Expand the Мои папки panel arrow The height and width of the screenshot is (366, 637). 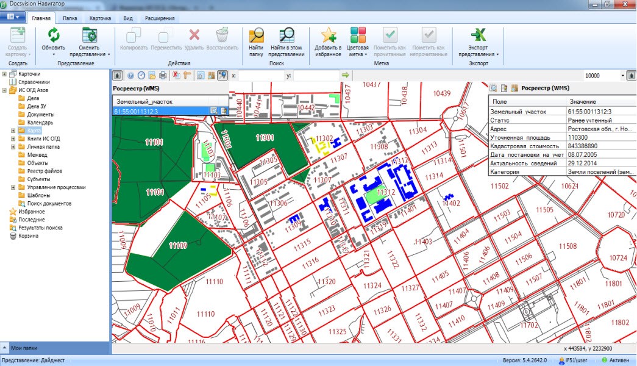click(4, 348)
